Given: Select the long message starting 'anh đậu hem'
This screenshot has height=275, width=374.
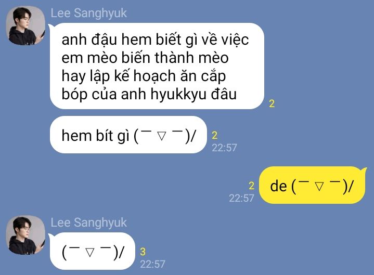Looking at the screenshot, I should pyautogui.click(x=157, y=66).
